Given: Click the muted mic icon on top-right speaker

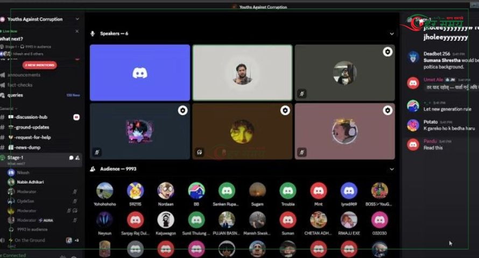Looking at the screenshot, I should [x=302, y=94].
